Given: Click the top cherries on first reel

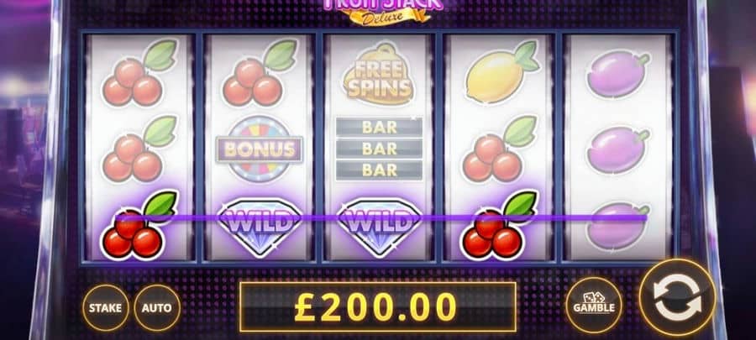Looking at the screenshot, I should tap(139, 73).
